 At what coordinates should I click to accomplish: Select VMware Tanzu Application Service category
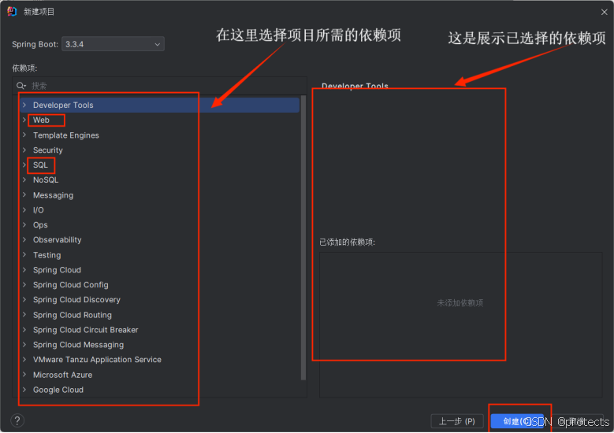(97, 360)
